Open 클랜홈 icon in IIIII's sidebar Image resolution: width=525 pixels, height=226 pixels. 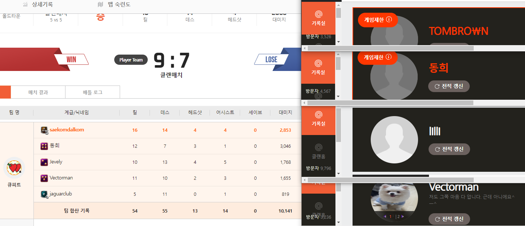[x=318, y=147]
